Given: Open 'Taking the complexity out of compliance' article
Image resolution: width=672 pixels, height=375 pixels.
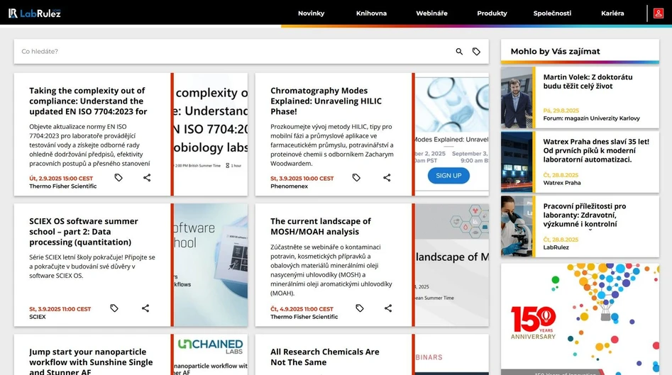Looking at the screenshot, I should [x=88, y=101].
